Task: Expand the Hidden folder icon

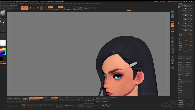Action: 181,46
